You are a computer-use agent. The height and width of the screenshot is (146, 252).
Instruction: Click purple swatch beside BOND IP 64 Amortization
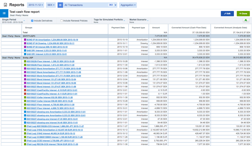(x=25, y=40)
